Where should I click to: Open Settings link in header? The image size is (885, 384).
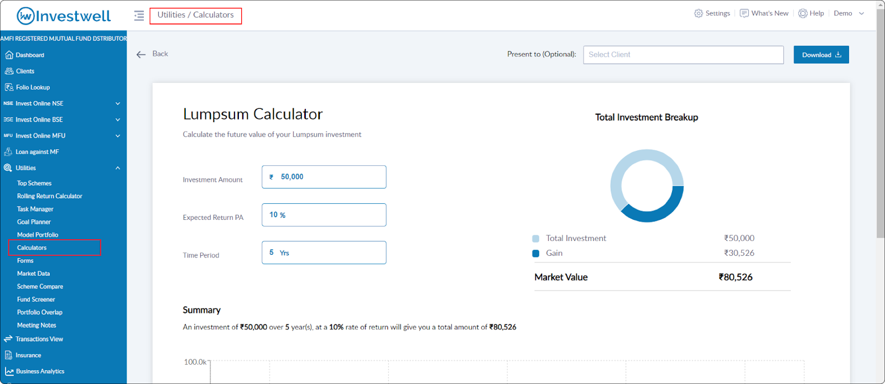717,13
